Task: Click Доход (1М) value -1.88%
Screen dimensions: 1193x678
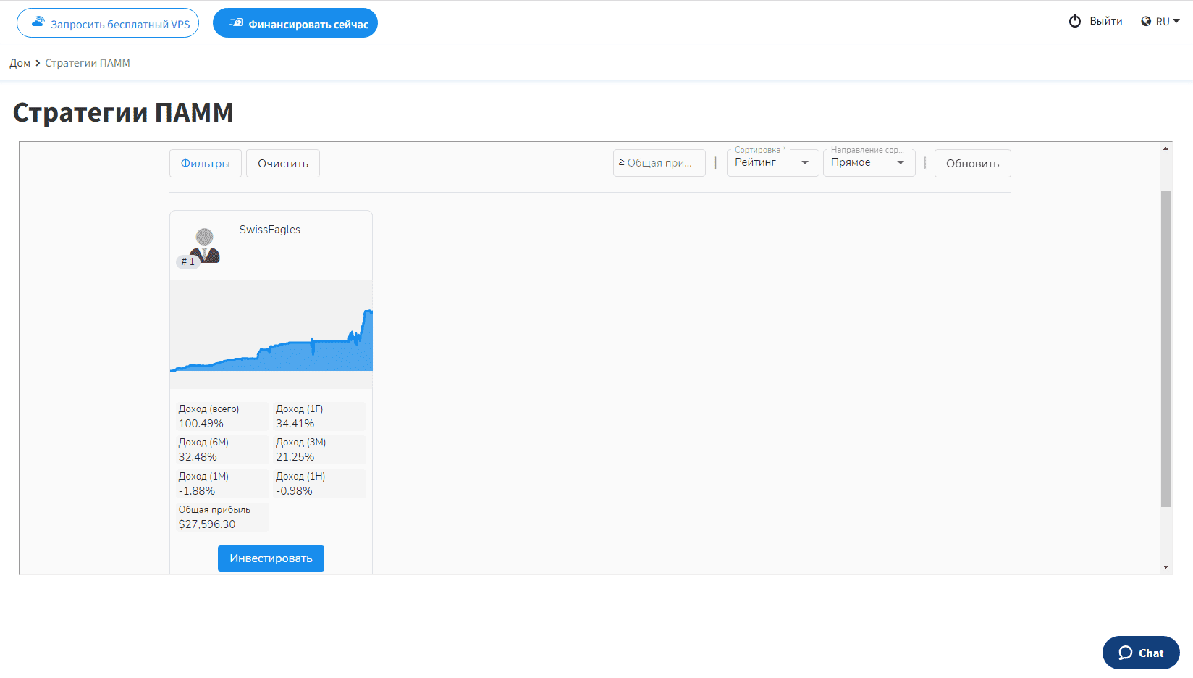Action: coord(197,491)
